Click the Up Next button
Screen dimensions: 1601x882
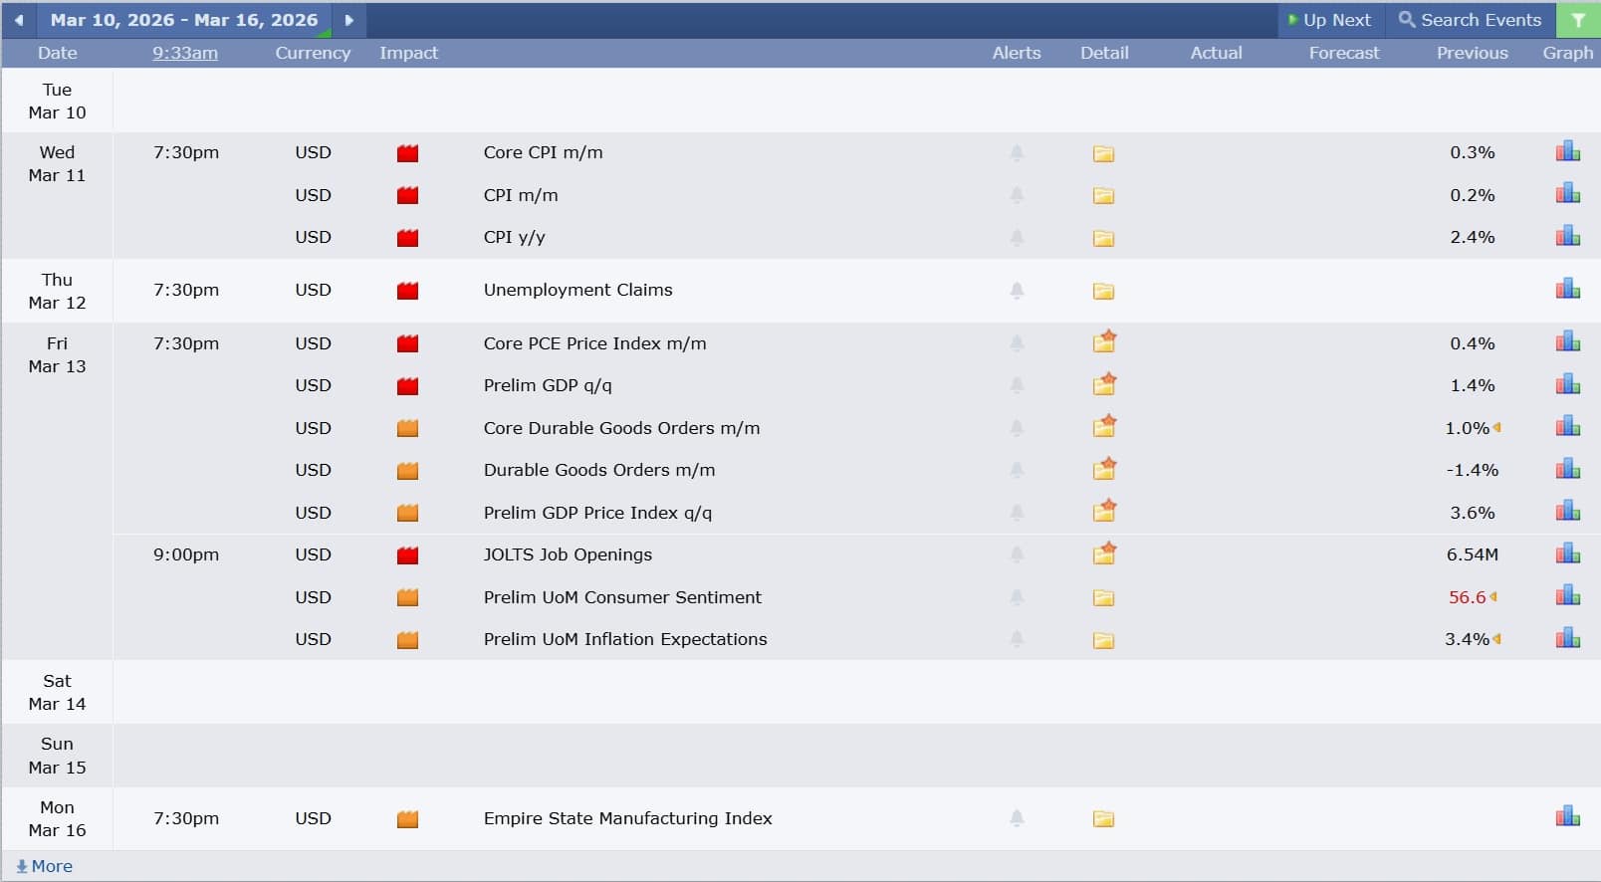pos(1329,20)
